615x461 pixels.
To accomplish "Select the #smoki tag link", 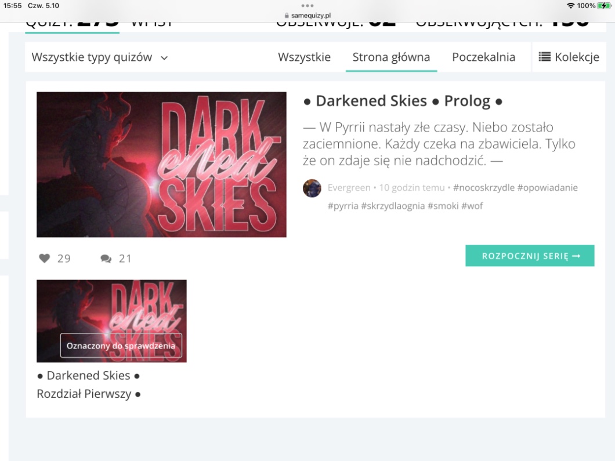I will (443, 206).
